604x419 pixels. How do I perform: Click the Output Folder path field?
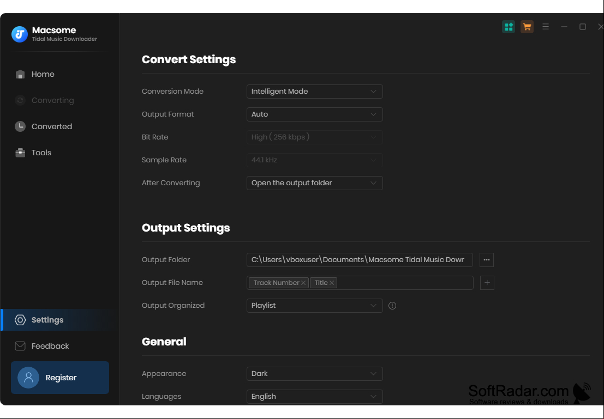360,260
